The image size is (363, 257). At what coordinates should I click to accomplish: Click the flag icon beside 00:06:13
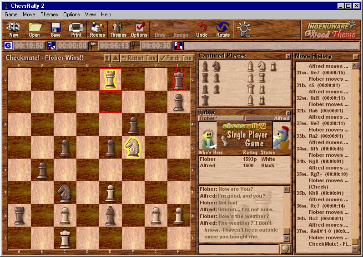tap(93, 46)
